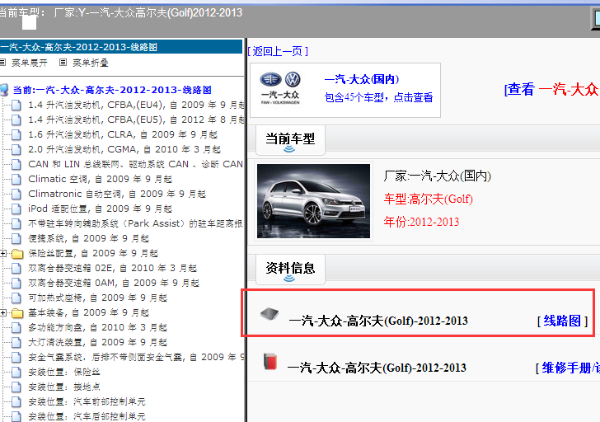
Task: Click 年份:2012-2013 red text
Action: point(421,222)
